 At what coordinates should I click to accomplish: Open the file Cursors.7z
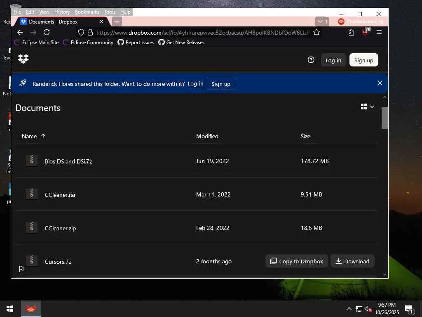tap(58, 261)
